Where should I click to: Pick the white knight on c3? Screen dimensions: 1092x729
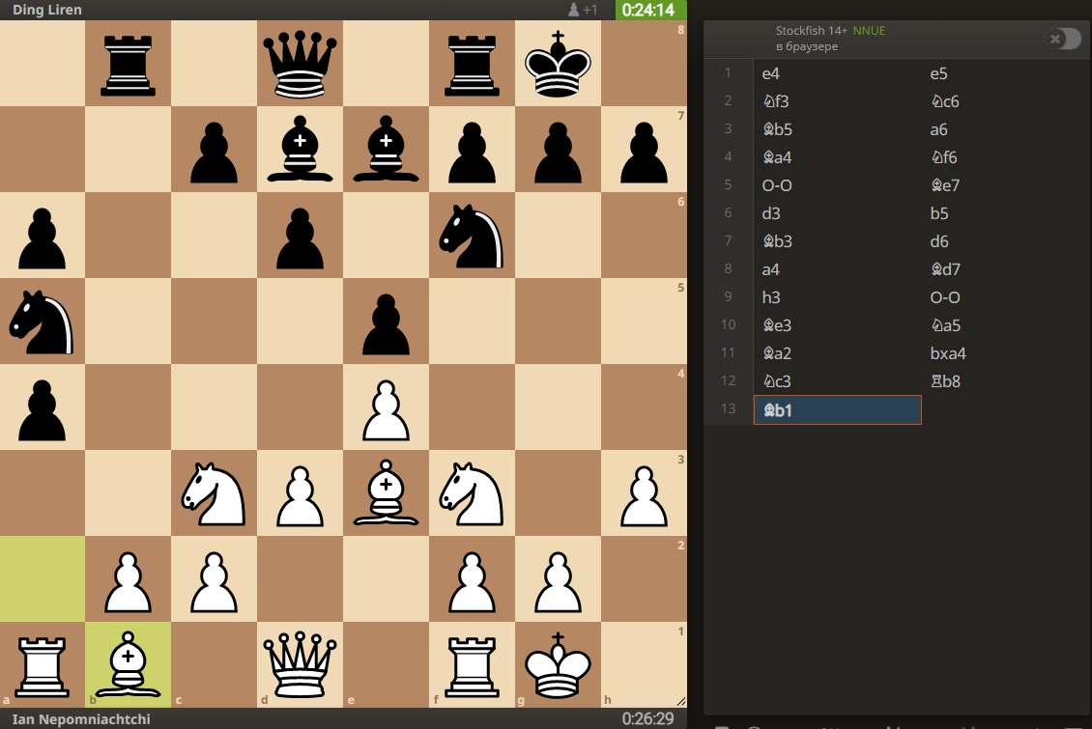click(x=214, y=492)
